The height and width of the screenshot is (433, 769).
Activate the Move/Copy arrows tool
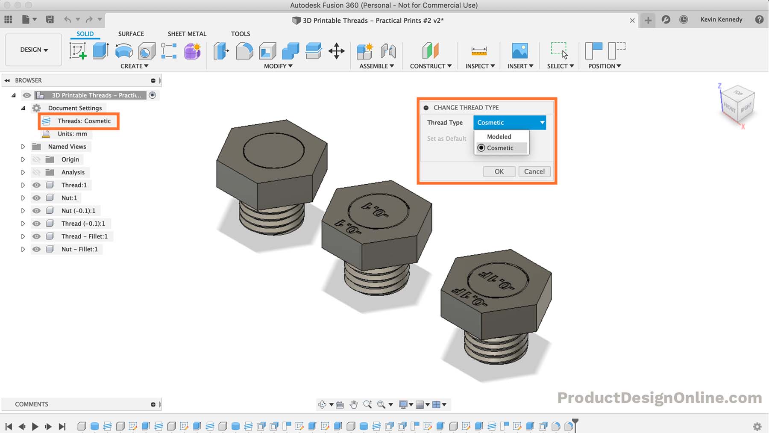(x=337, y=51)
